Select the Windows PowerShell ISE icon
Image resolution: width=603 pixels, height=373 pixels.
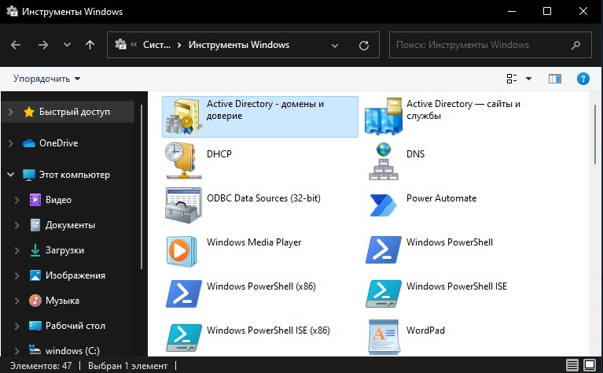tap(383, 294)
